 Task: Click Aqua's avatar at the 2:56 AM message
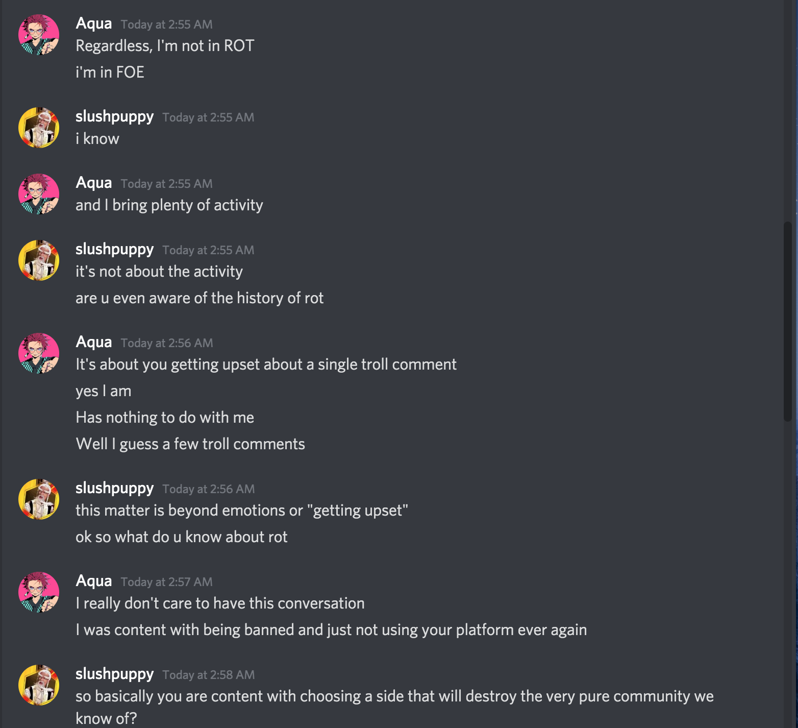click(x=39, y=353)
